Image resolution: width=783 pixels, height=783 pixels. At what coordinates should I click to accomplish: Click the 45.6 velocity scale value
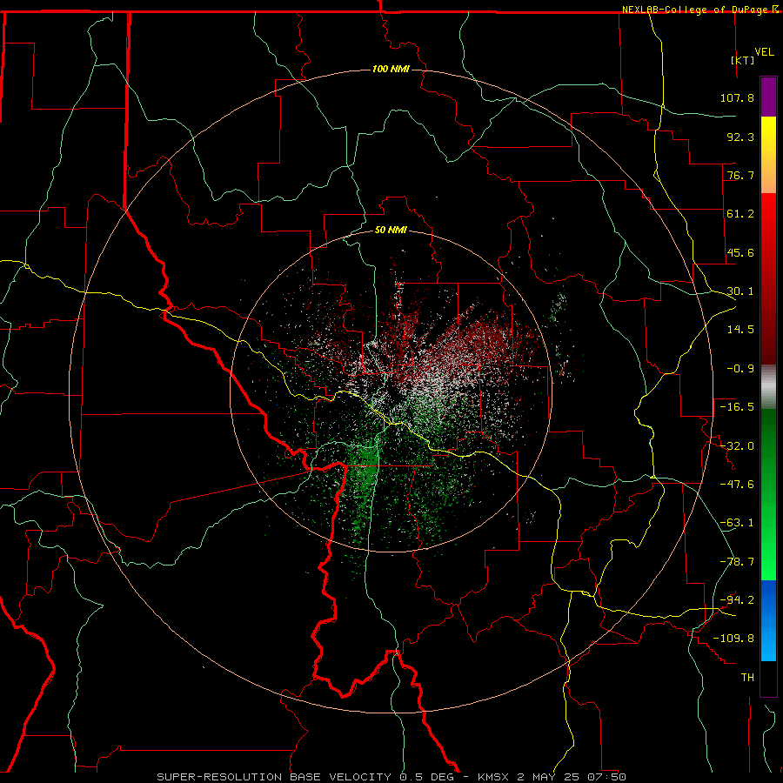[x=740, y=252]
